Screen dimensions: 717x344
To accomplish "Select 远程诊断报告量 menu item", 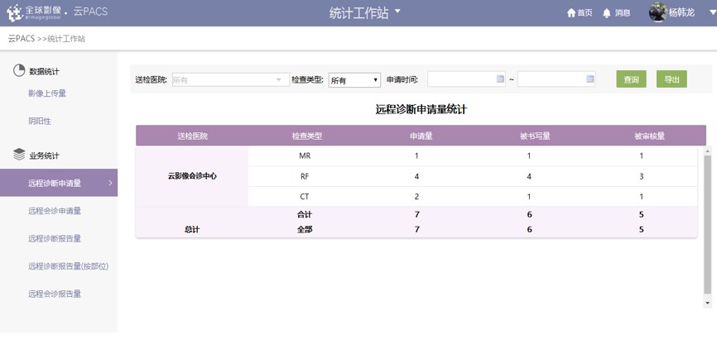I will (55, 238).
